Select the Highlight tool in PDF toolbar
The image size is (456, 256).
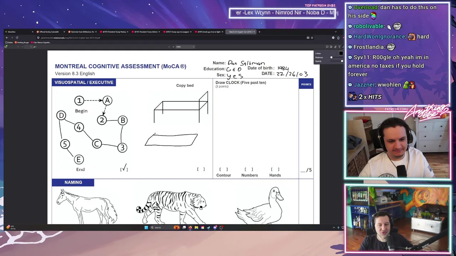click(x=335, y=47)
